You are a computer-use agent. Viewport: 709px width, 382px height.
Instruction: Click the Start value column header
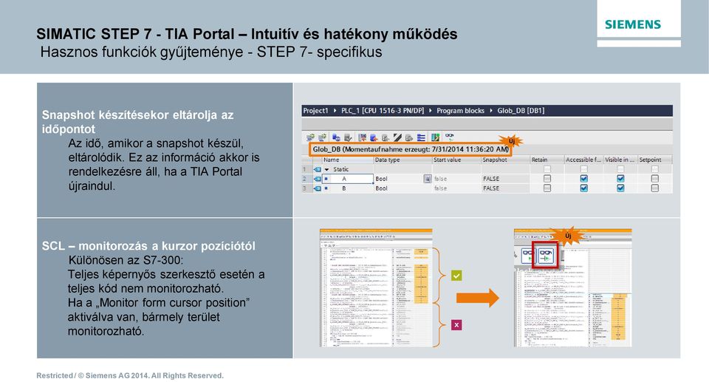click(x=456, y=160)
